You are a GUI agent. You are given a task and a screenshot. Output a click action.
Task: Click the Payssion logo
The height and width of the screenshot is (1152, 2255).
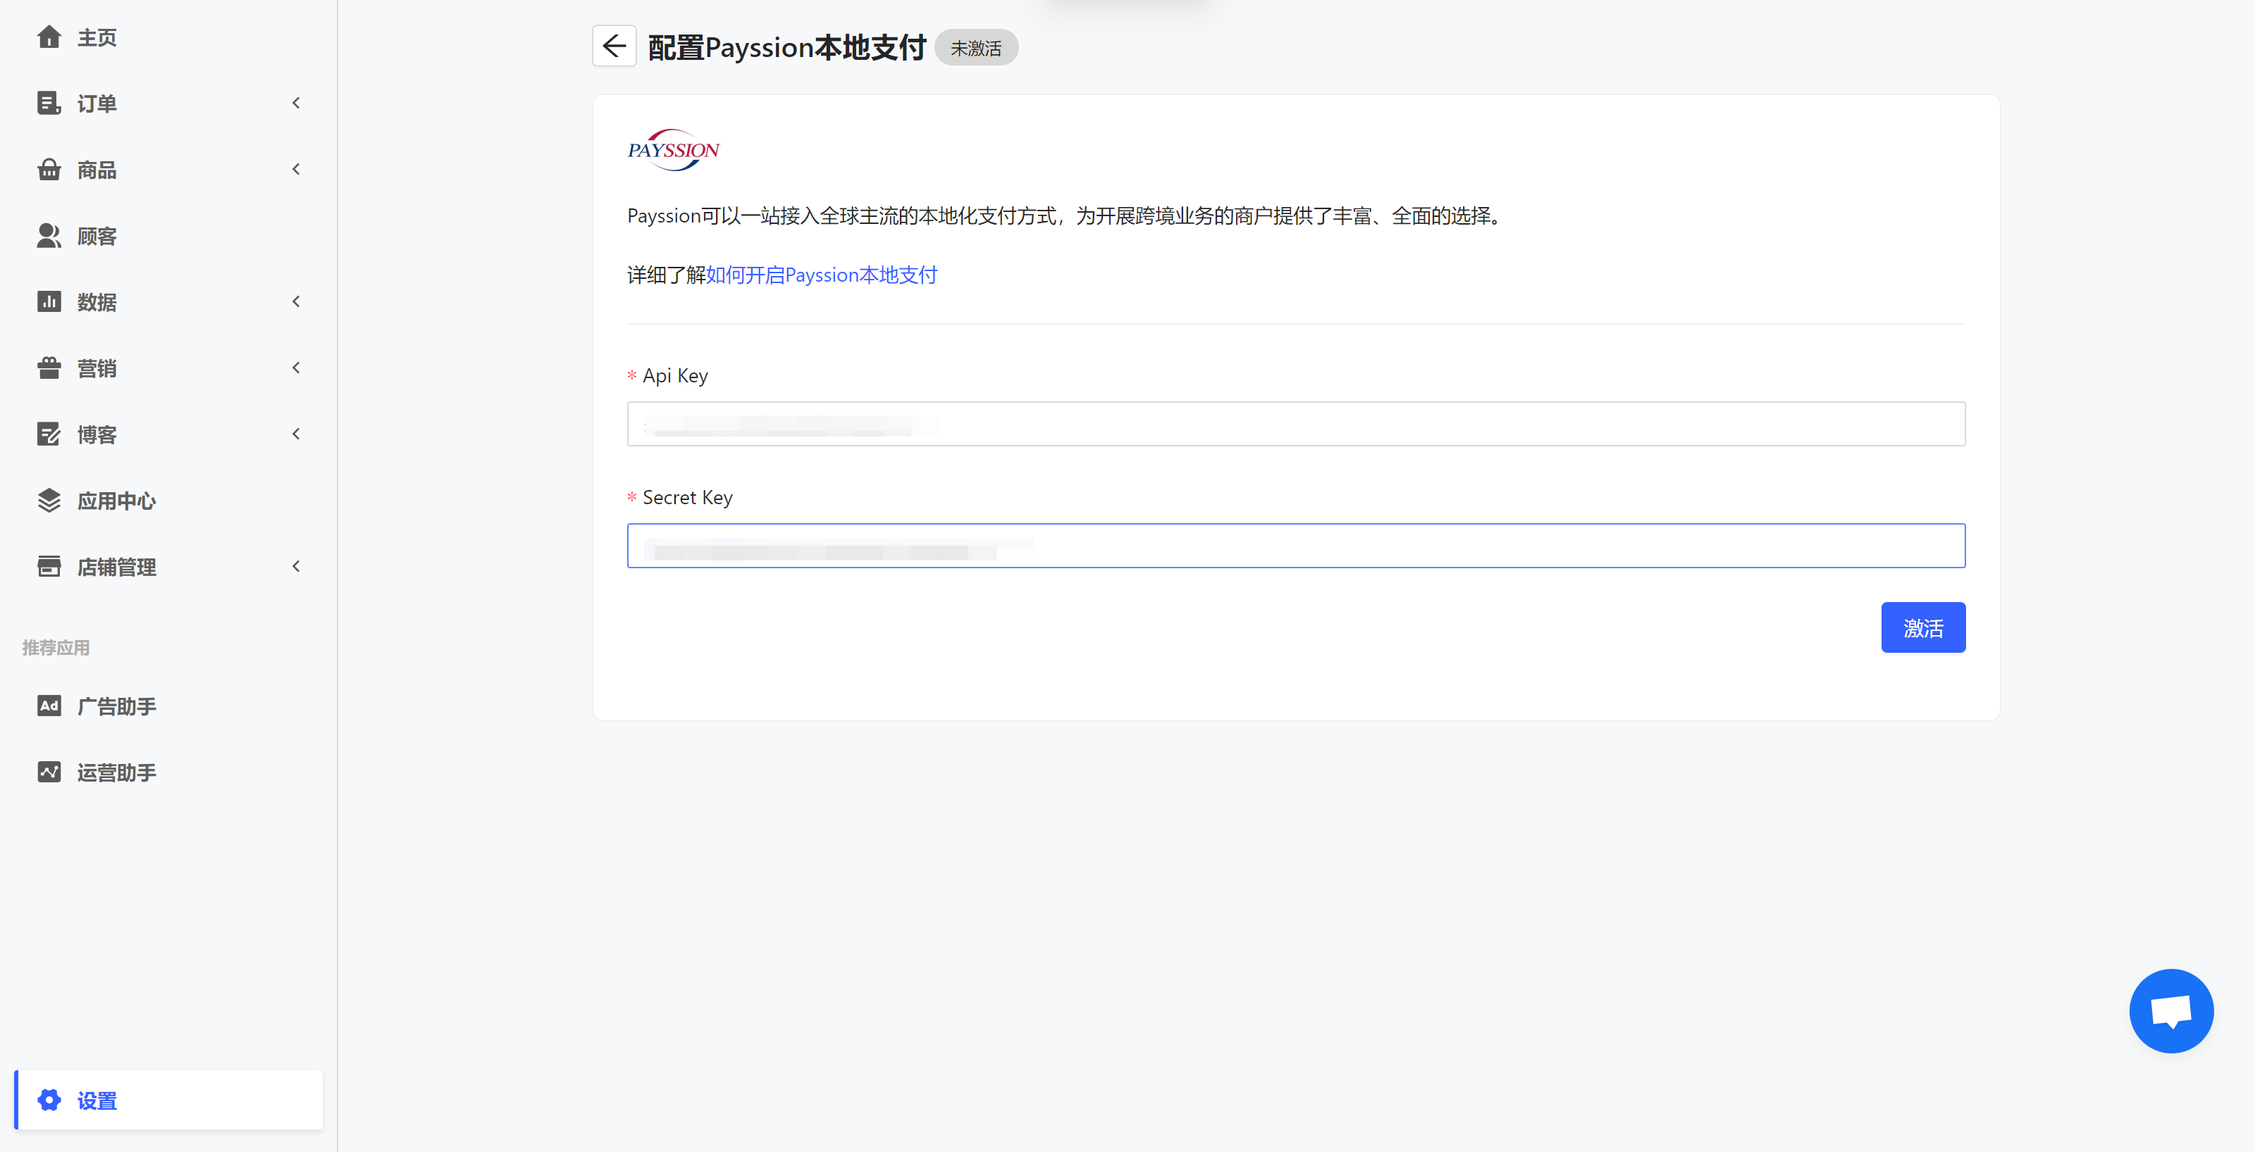coord(673,149)
